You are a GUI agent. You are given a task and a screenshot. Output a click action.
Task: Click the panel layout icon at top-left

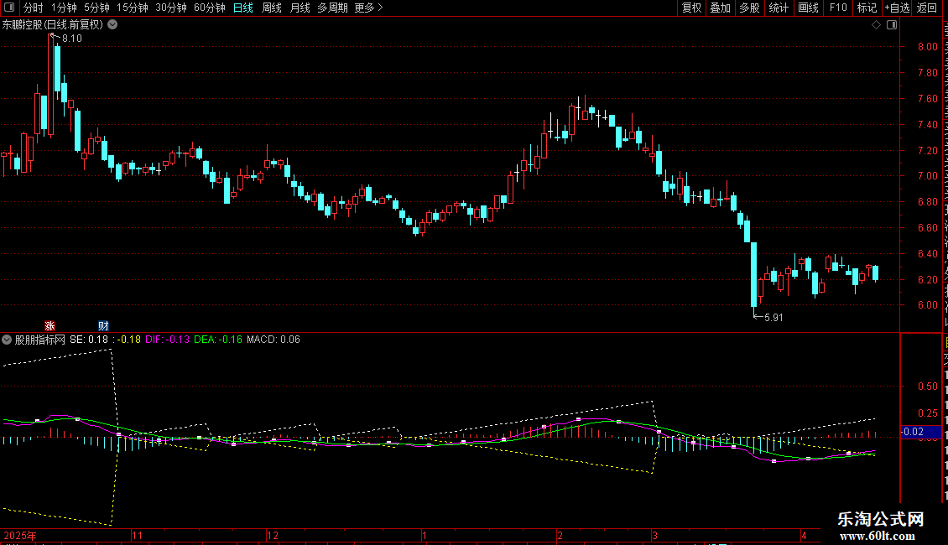9,8
